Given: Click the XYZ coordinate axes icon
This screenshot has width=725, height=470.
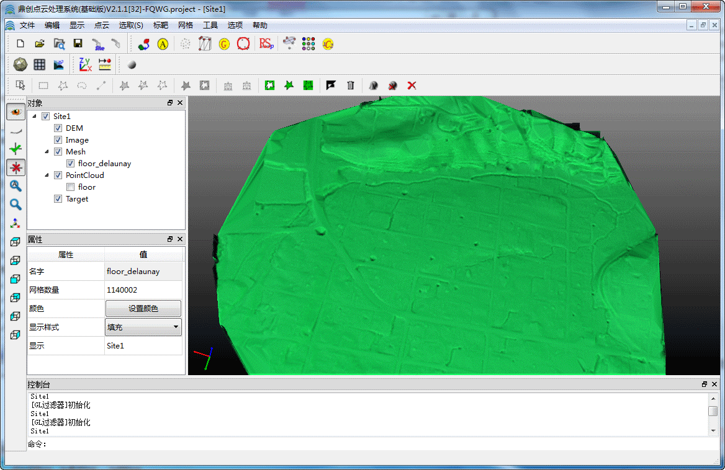Looking at the screenshot, I should (85, 64).
